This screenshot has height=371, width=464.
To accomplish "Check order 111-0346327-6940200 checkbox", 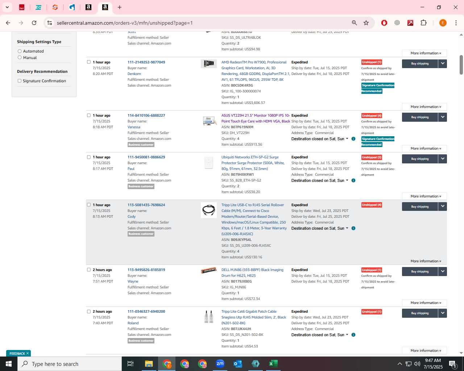I will 89,311.
